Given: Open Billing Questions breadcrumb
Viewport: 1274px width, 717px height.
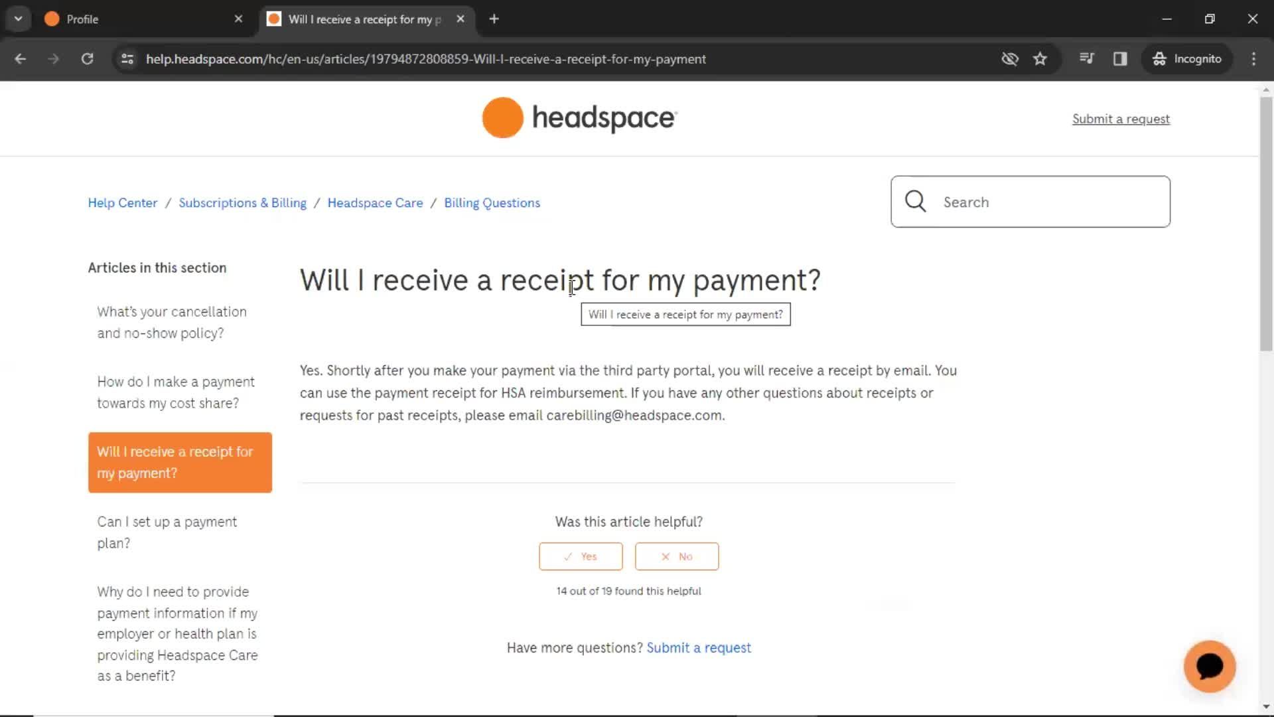Looking at the screenshot, I should [x=492, y=203].
